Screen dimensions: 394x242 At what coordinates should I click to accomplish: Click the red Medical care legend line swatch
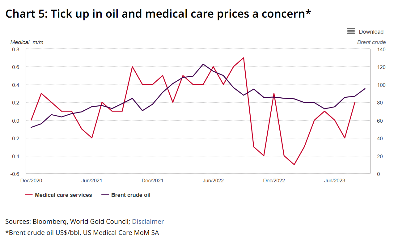(x=29, y=195)
